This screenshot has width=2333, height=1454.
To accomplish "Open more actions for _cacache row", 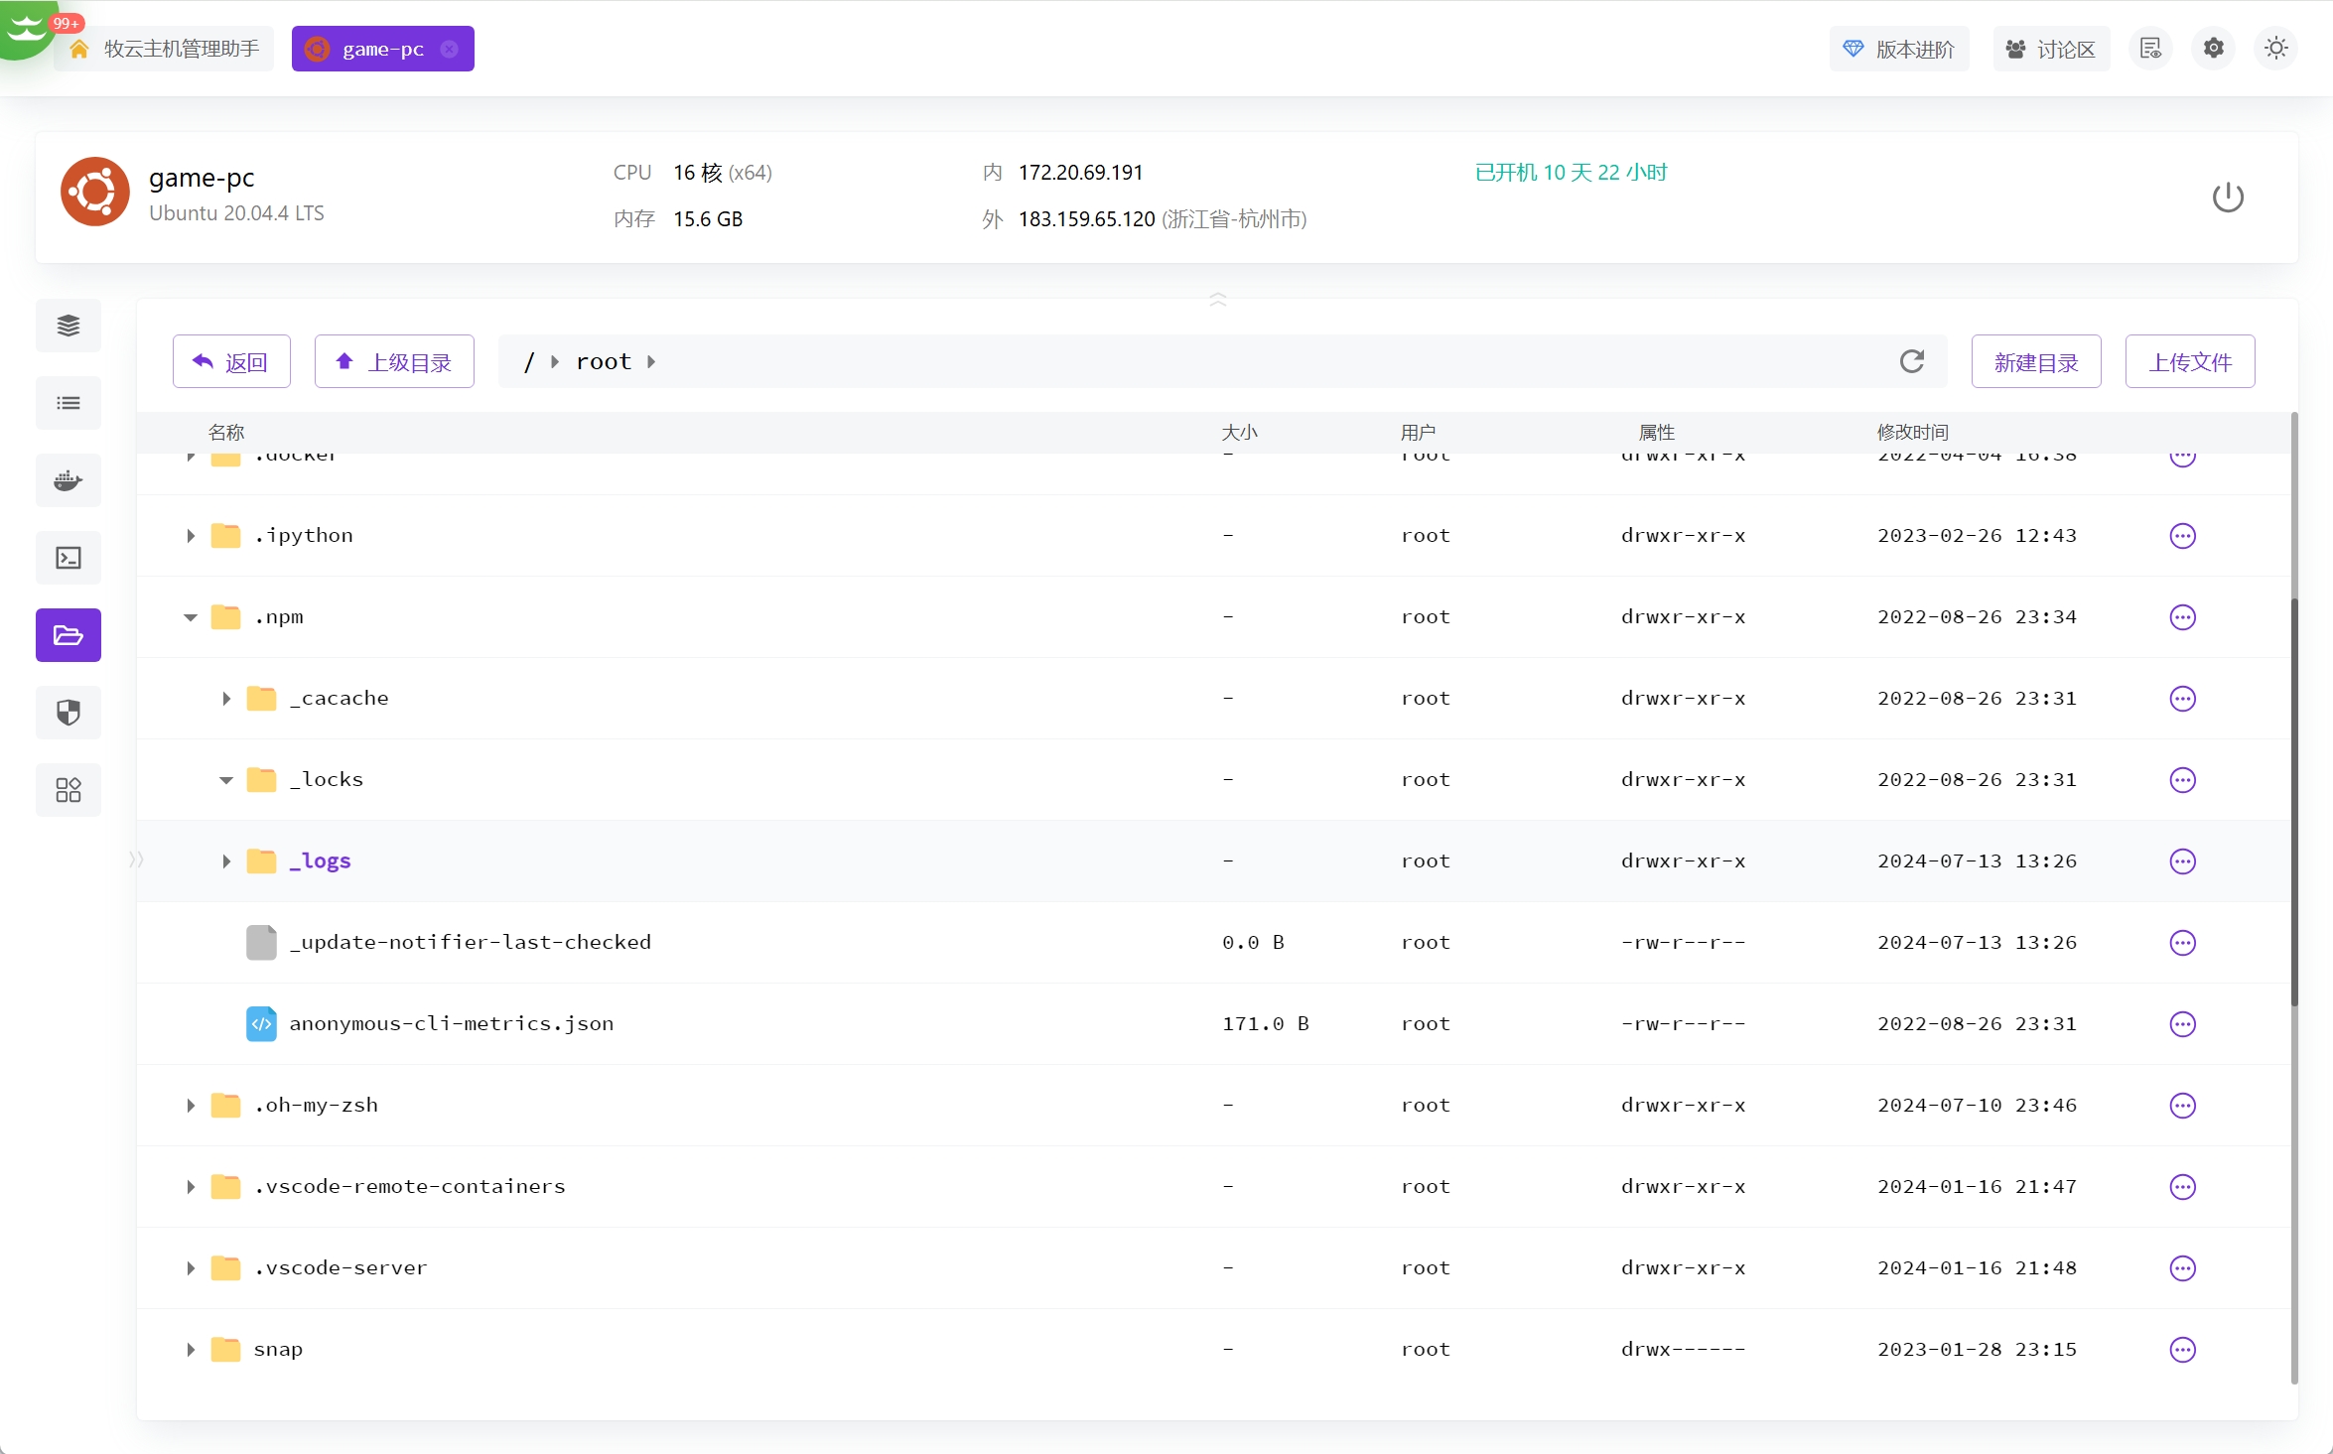I will (x=2182, y=699).
